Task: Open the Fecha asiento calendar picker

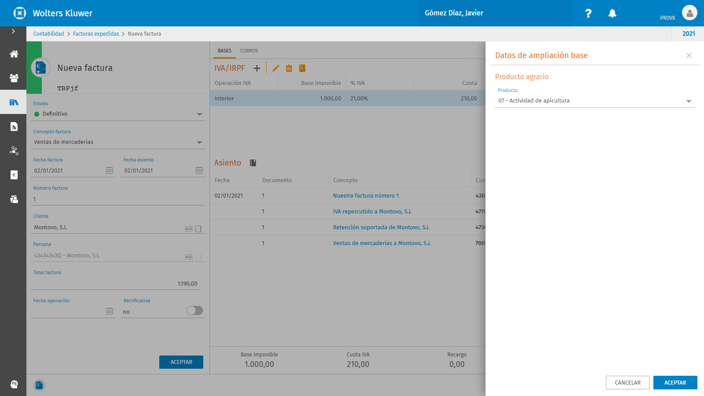Action: [199, 170]
